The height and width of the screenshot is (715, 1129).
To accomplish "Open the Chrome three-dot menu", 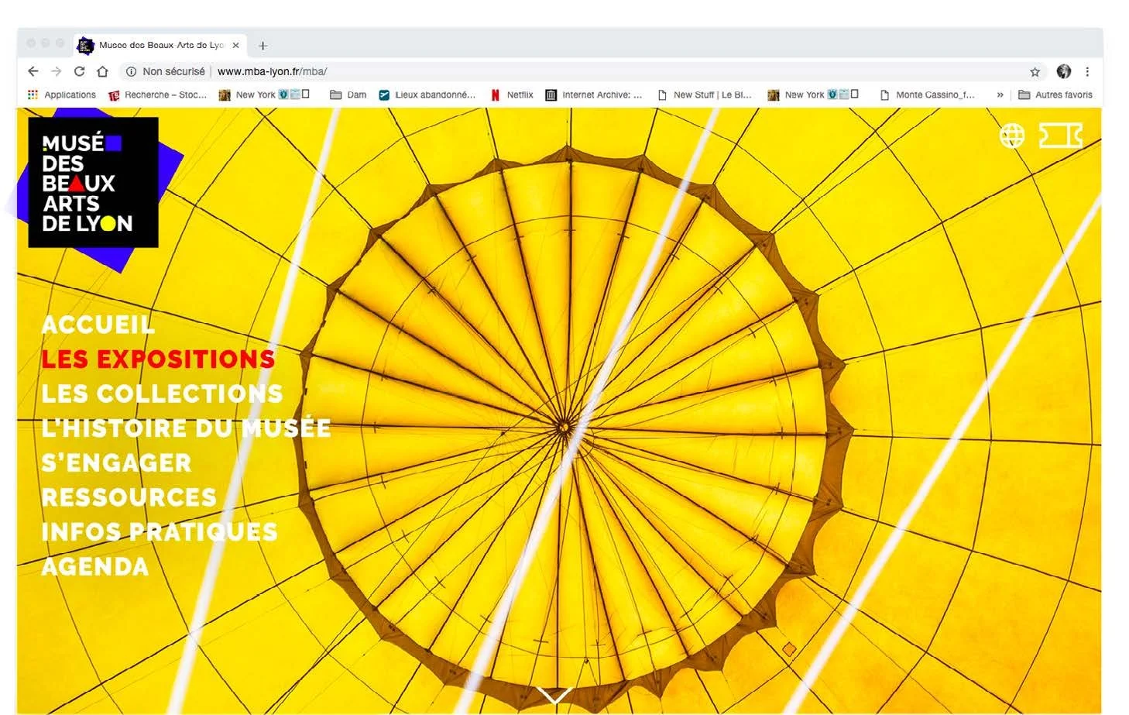I will click(x=1087, y=71).
